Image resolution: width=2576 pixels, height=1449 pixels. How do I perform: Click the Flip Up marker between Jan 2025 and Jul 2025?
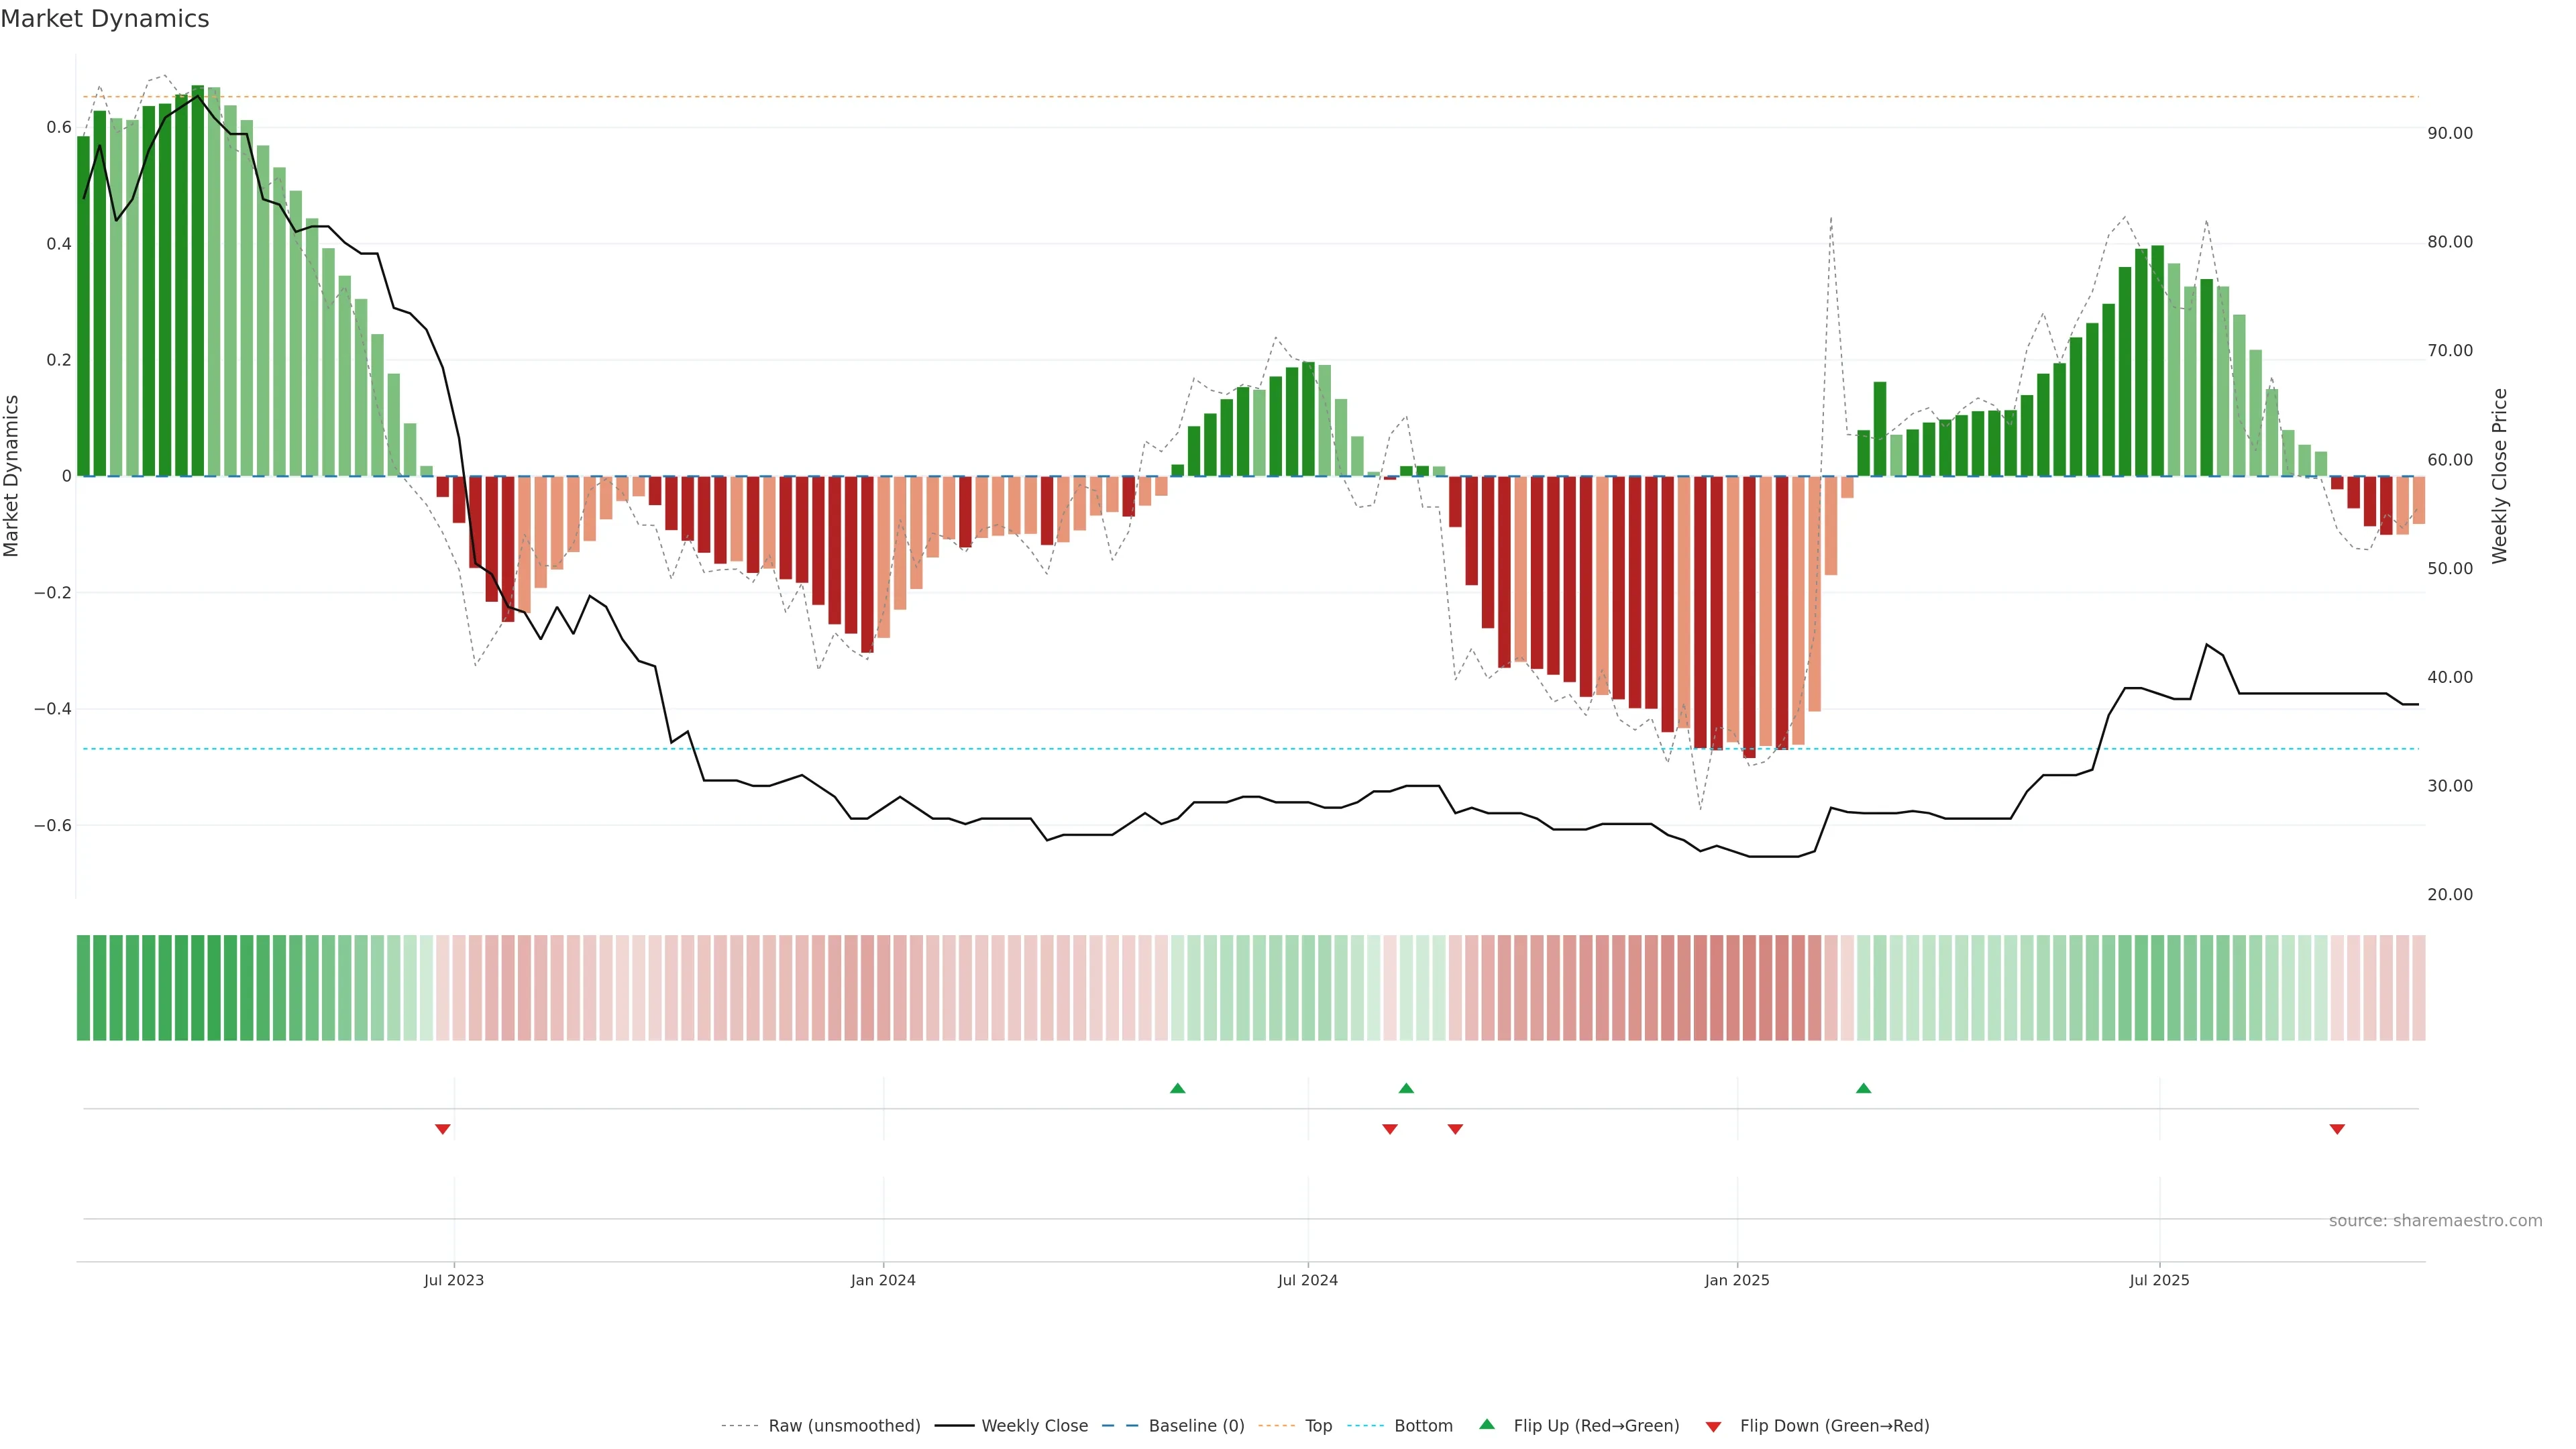1863,1088
